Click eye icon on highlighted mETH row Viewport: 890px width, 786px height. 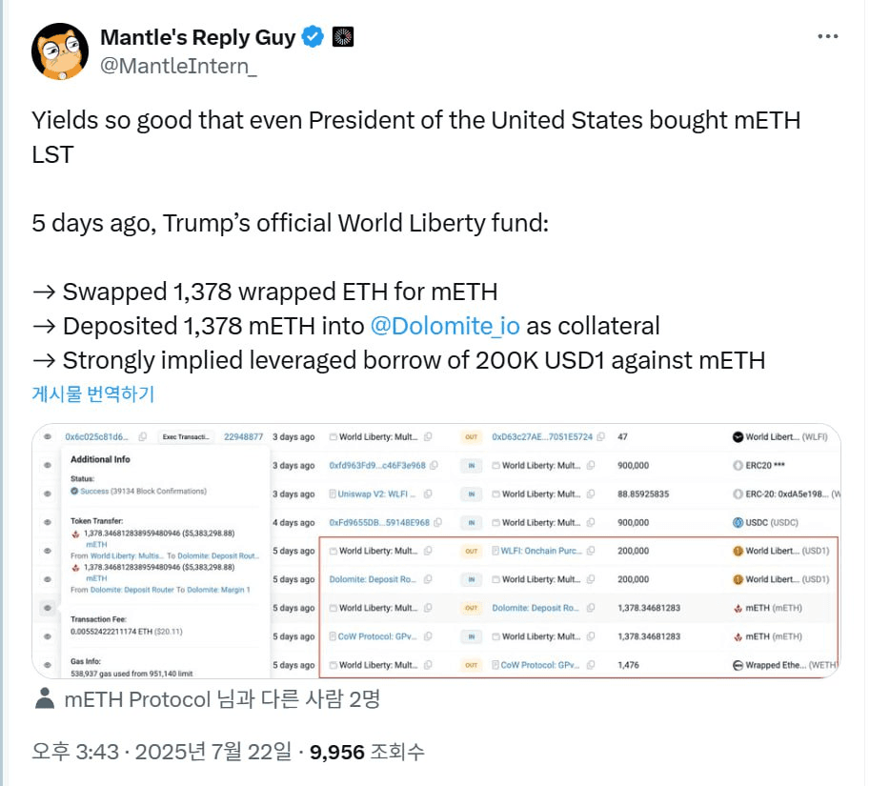point(48,608)
